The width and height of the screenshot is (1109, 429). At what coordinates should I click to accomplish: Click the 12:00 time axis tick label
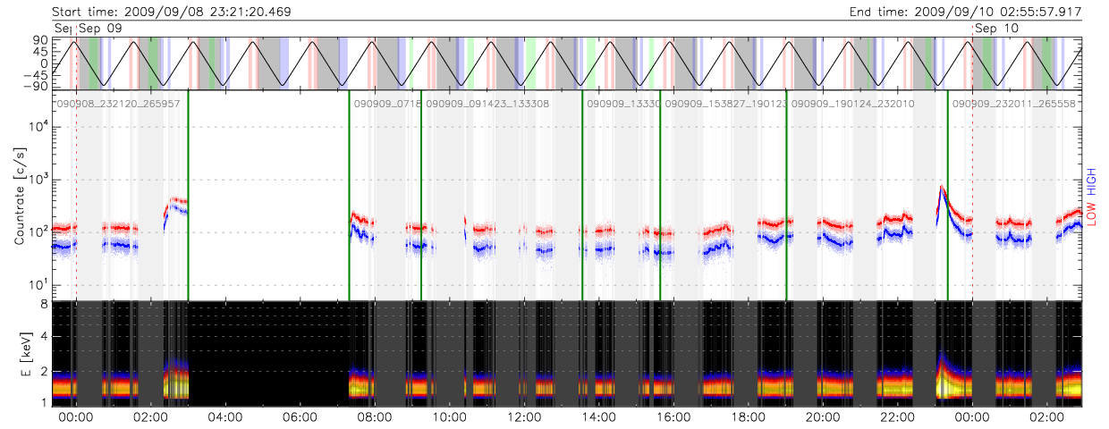pyautogui.click(x=523, y=417)
